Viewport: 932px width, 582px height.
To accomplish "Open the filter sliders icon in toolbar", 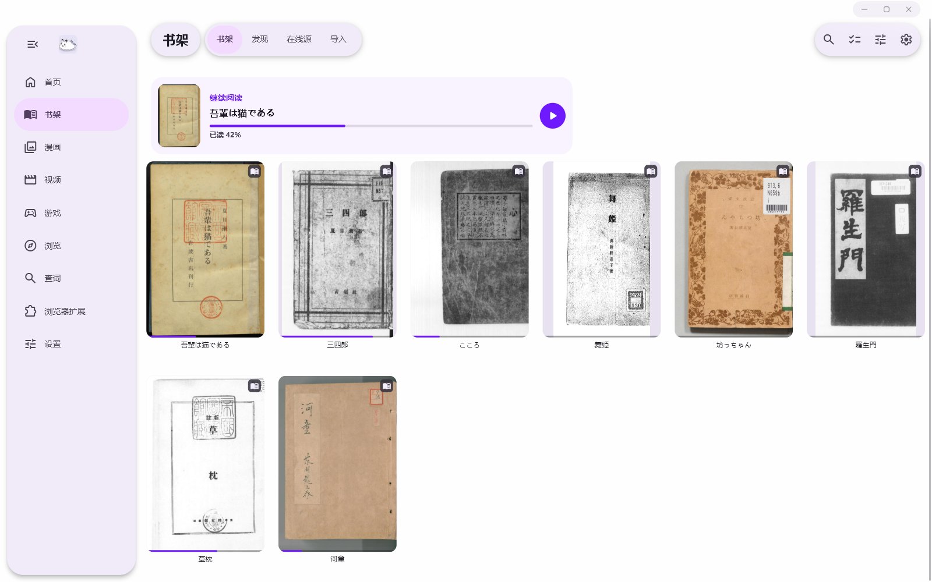I will [x=880, y=40].
